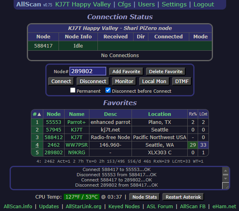Image resolution: width=239 pixels, height=211 pixels.
Task: Open the Updates link
Action: [49, 207]
